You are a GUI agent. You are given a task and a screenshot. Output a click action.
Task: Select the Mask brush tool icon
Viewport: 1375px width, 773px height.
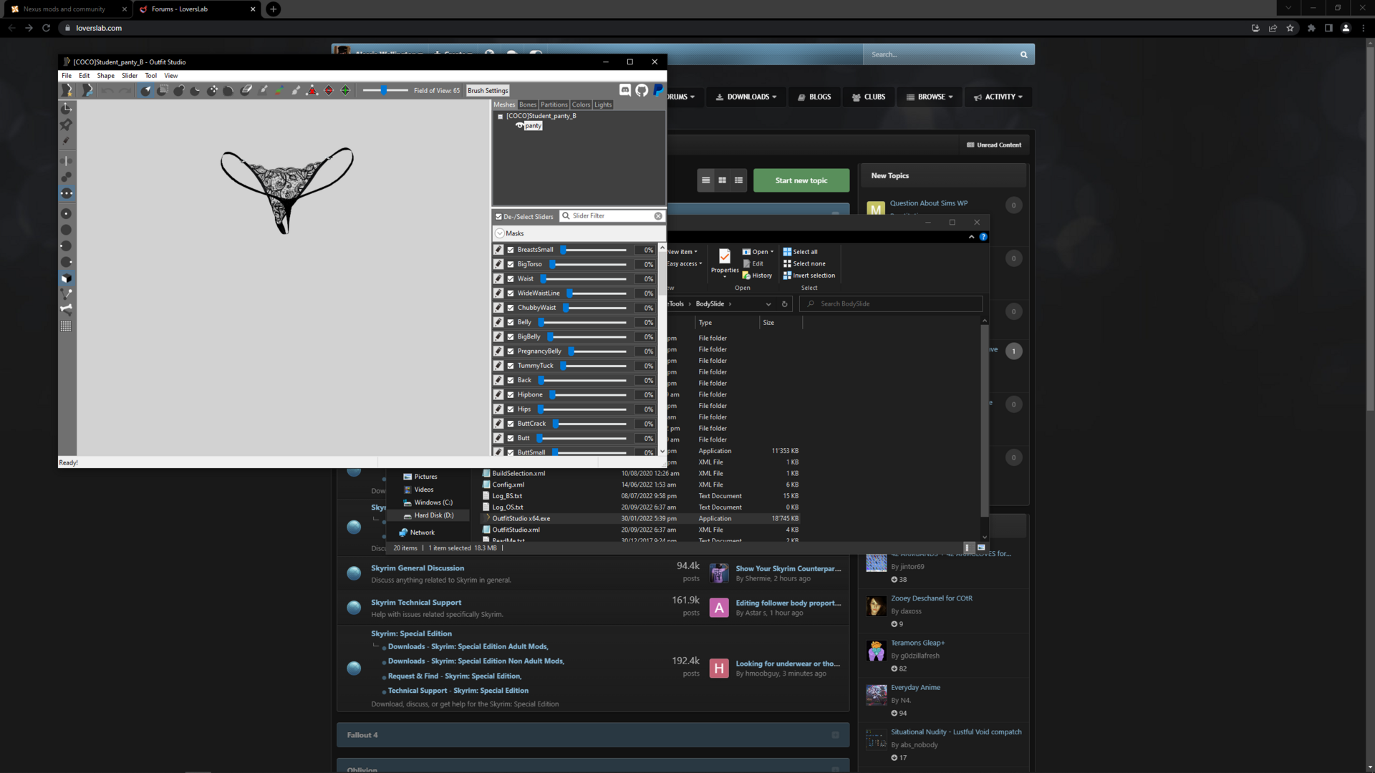pyautogui.click(x=163, y=90)
